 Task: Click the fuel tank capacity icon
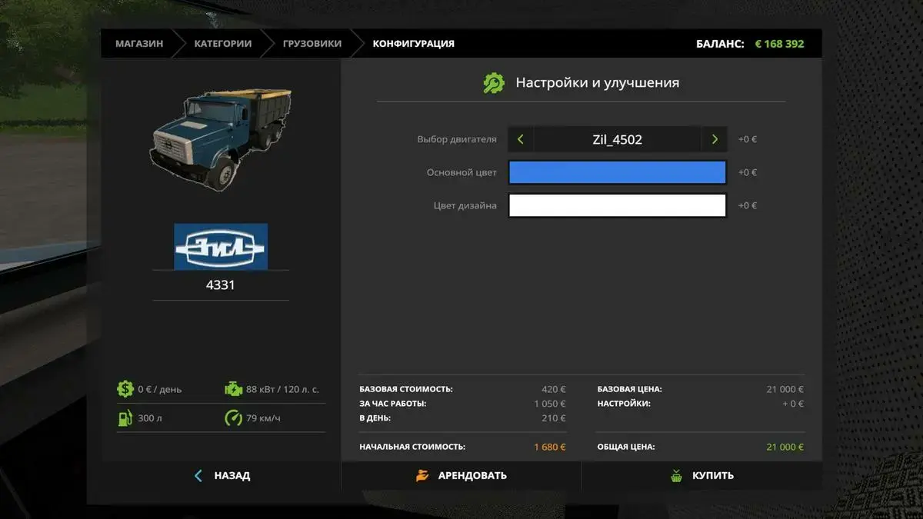(125, 419)
